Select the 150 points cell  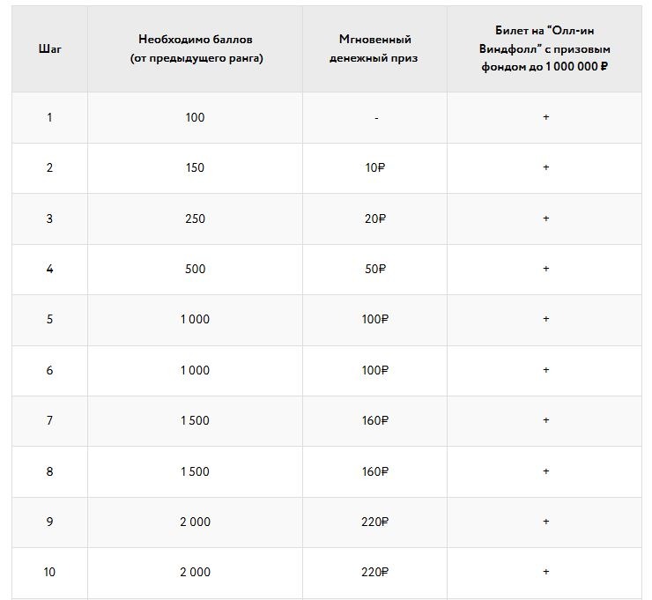[x=195, y=167]
